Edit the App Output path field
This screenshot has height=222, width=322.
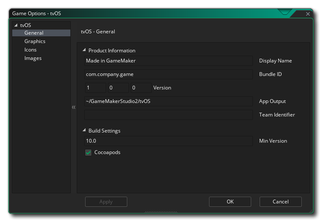tap(169, 101)
